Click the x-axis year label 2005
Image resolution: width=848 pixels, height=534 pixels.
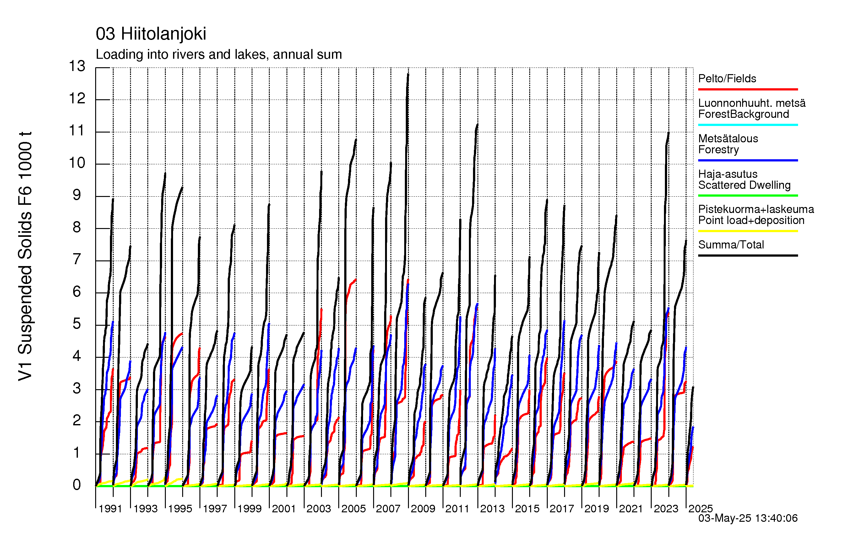354,509
